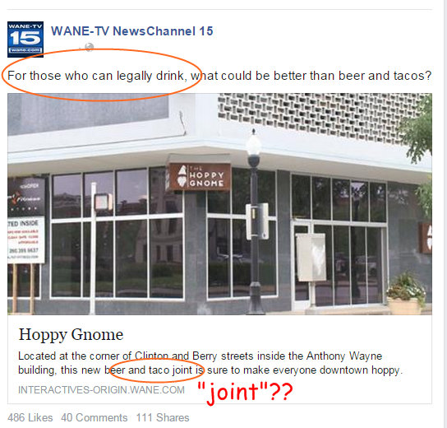447x428 pixels.
Task: Click the public globe privacy icon
Action: click(x=90, y=47)
